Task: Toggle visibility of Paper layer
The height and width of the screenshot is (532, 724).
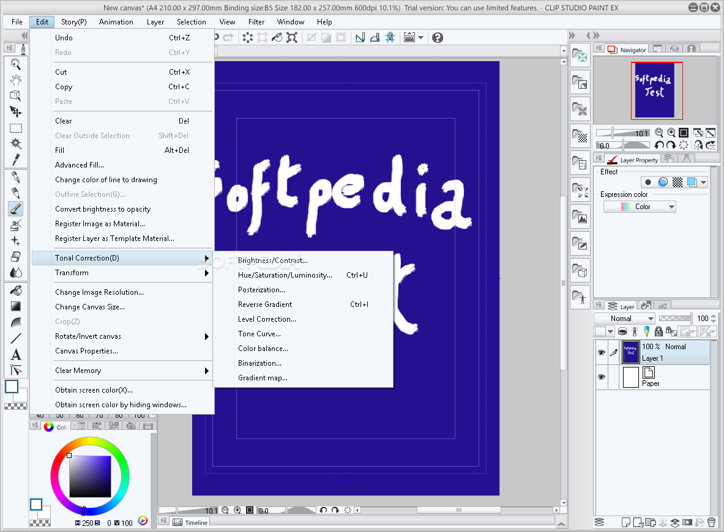Action: [x=601, y=377]
